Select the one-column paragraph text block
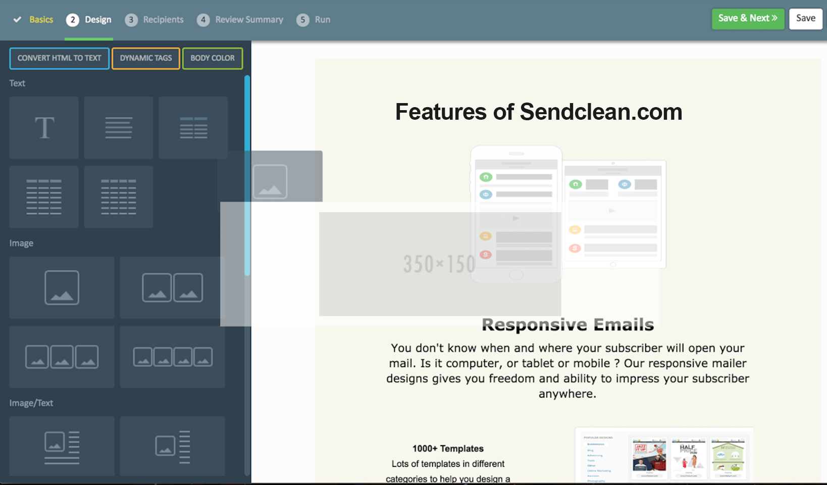Viewport: 827px width, 485px height. click(119, 128)
